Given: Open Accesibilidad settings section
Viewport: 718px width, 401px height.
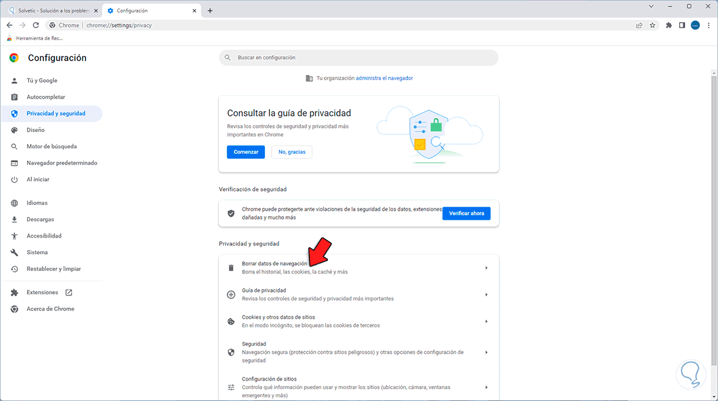Looking at the screenshot, I should (x=51, y=236).
